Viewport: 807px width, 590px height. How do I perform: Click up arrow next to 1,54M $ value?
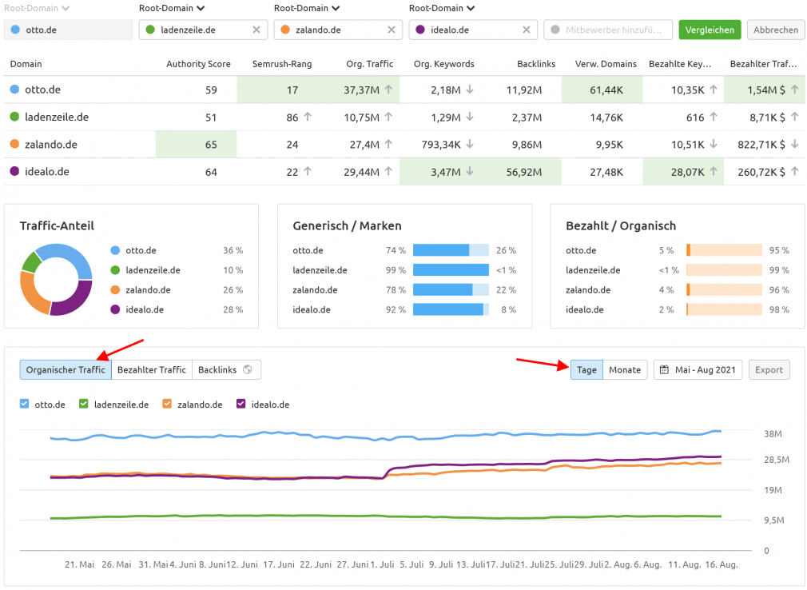[x=795, y=90]
